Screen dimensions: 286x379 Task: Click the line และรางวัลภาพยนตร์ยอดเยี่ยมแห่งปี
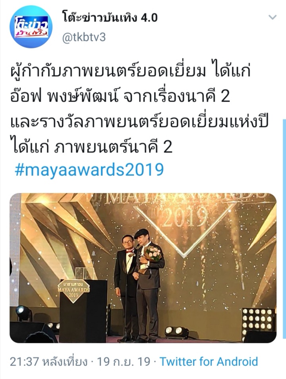click(139, 121)
